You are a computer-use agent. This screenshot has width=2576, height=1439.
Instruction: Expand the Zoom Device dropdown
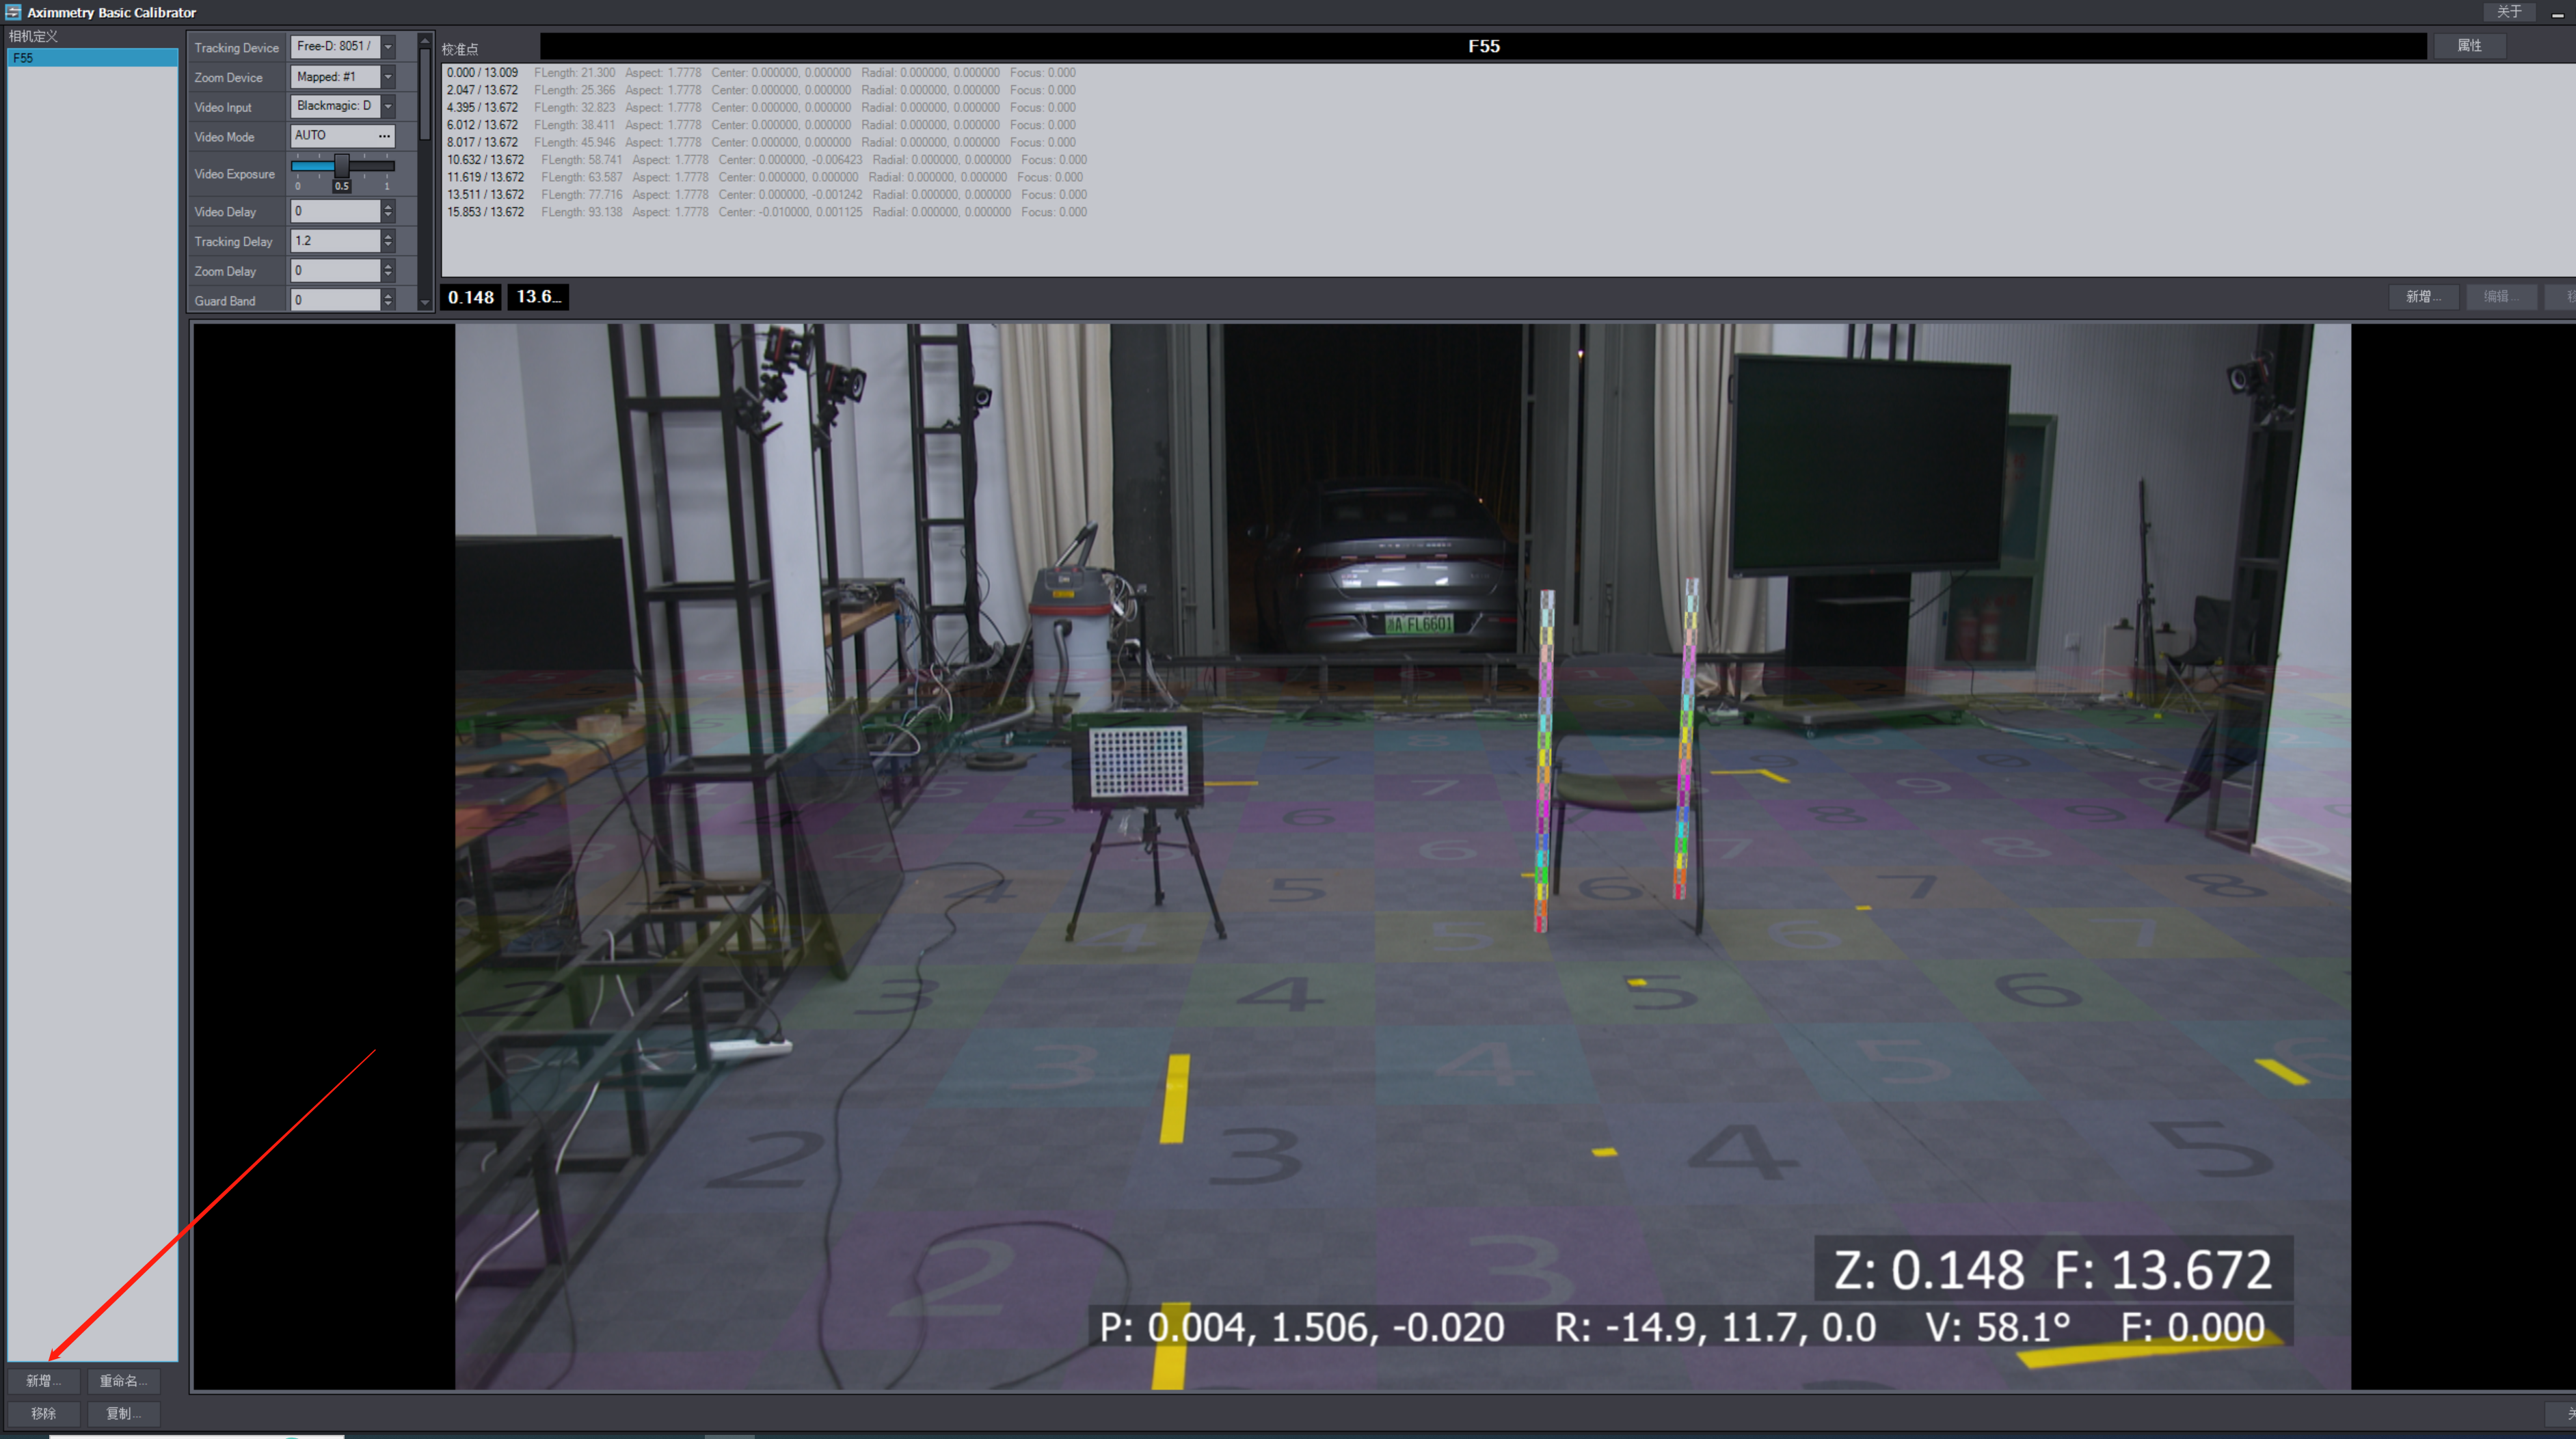[x=388, y=77]
